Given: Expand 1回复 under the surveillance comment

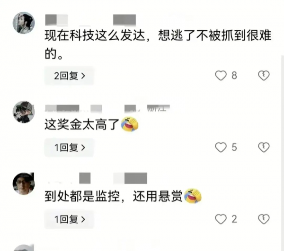Looking at the screenshot, I should pyautogui.click(x=69, y=219).
